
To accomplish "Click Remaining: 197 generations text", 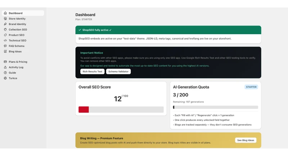I will (188, 102).
